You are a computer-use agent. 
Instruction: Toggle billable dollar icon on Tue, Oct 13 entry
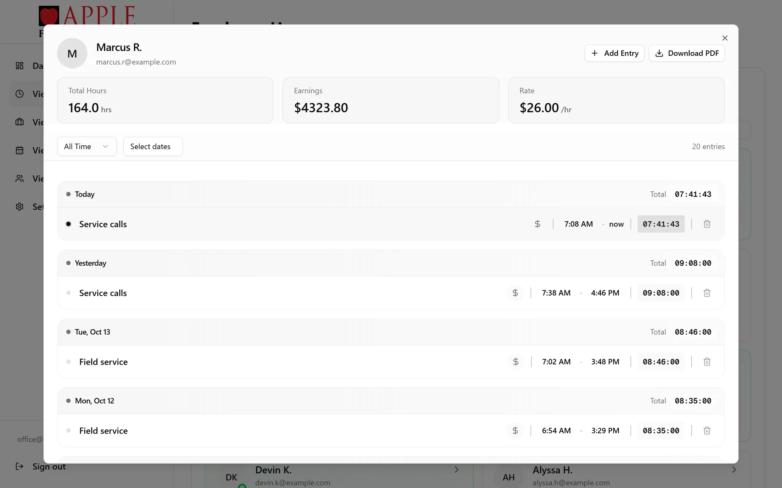(516, 362)
